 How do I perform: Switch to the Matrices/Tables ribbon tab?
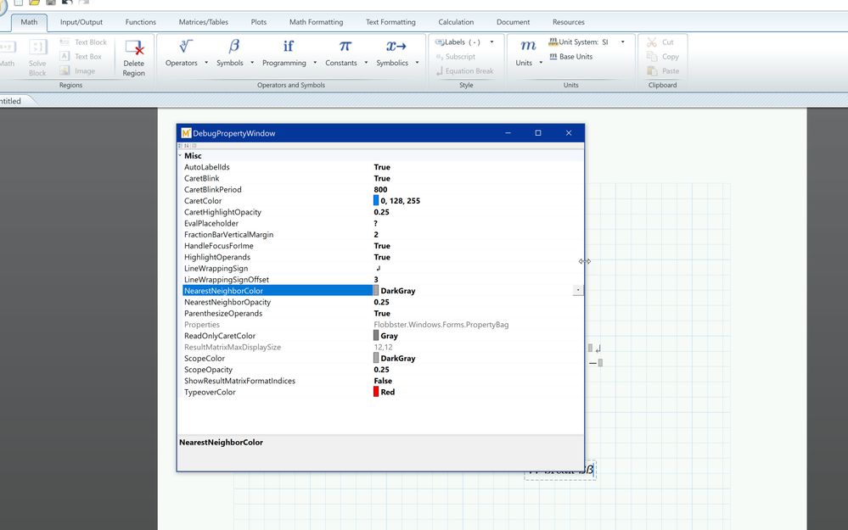(204, 22)
